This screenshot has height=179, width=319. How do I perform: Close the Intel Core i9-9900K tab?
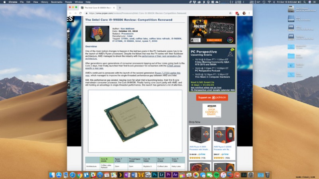coord(114,8)
